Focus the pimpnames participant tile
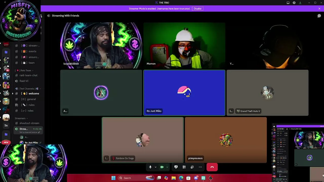Screen dimensions: 324x182 point(226,140)
